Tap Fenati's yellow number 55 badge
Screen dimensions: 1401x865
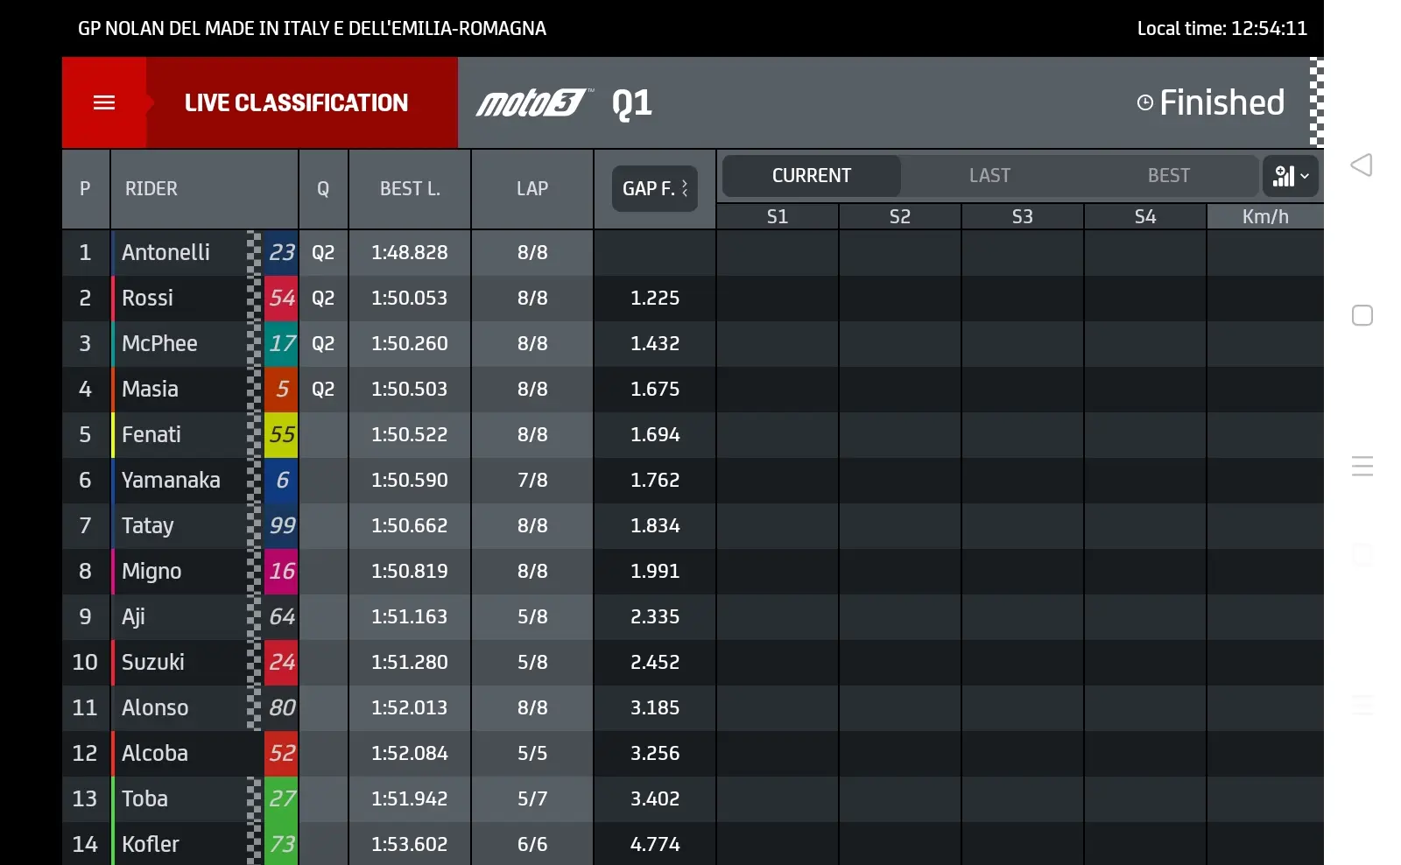(282, 434)
